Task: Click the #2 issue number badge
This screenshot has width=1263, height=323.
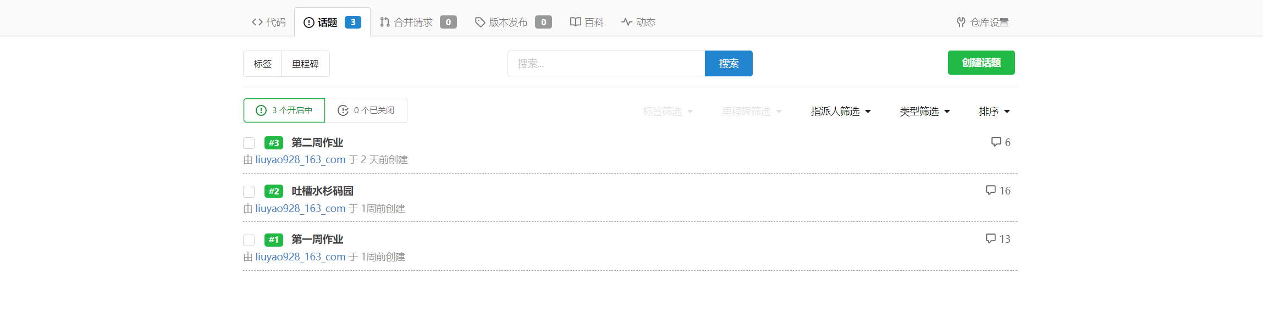Action: (x=274, y=191)
